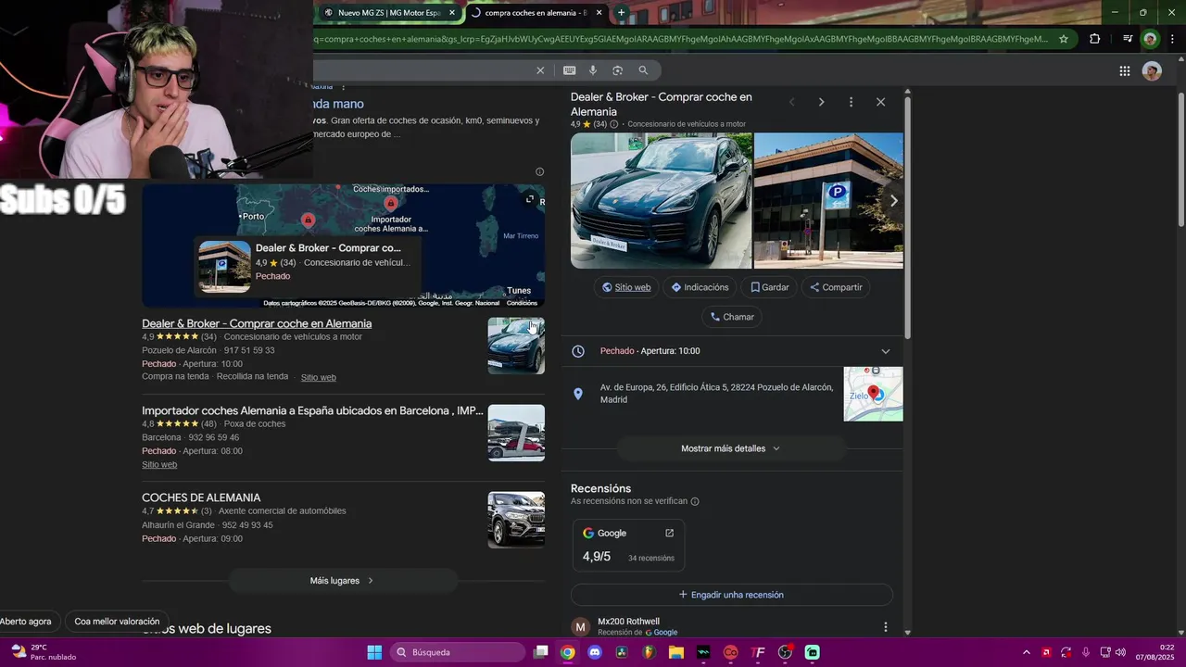This screenshot has width=1186, height=667.
Task: Open File Explorer from the taskbar
Action: click(675, 652)
